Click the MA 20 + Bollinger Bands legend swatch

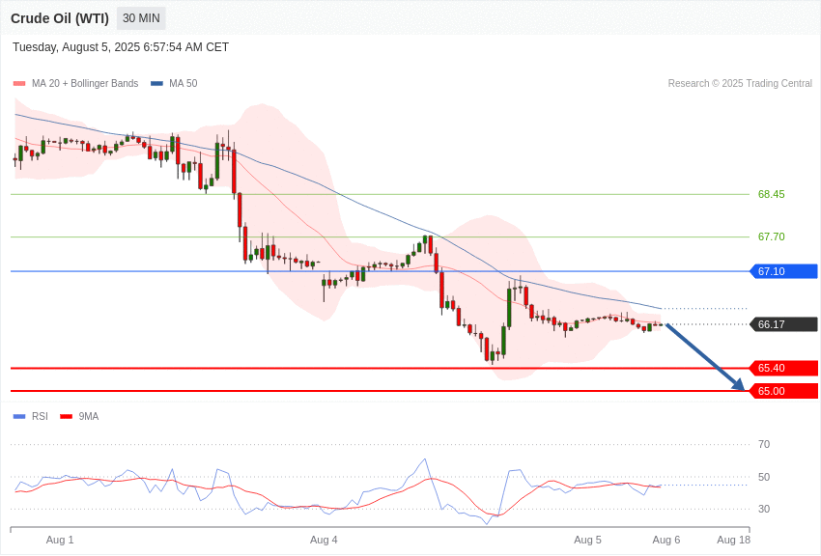pyautogui.click(x=19, y=84)
